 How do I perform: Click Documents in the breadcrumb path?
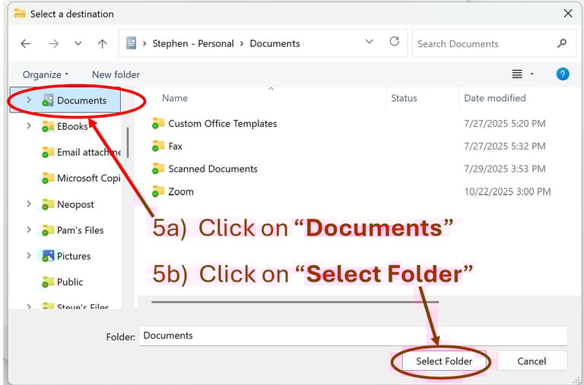(x=275, y=43)
